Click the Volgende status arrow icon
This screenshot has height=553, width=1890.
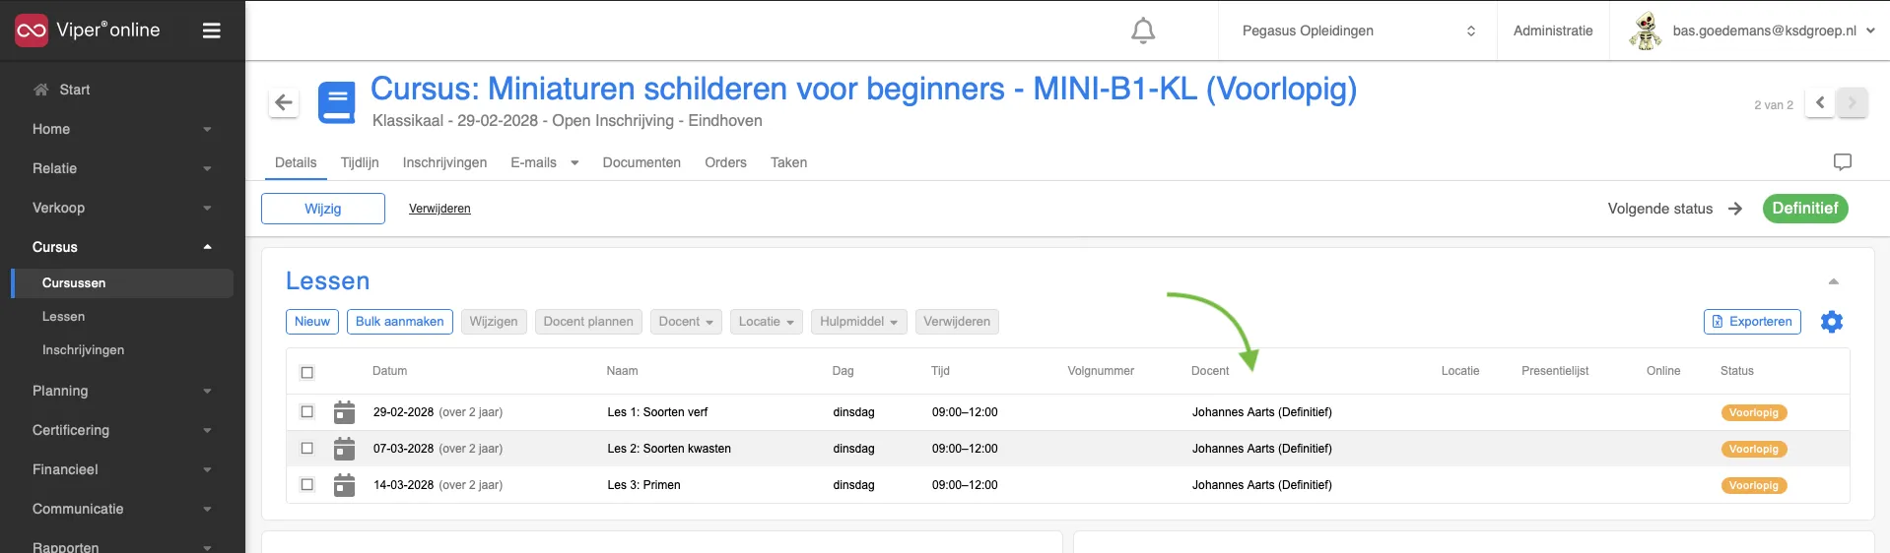click(1735, 209)
